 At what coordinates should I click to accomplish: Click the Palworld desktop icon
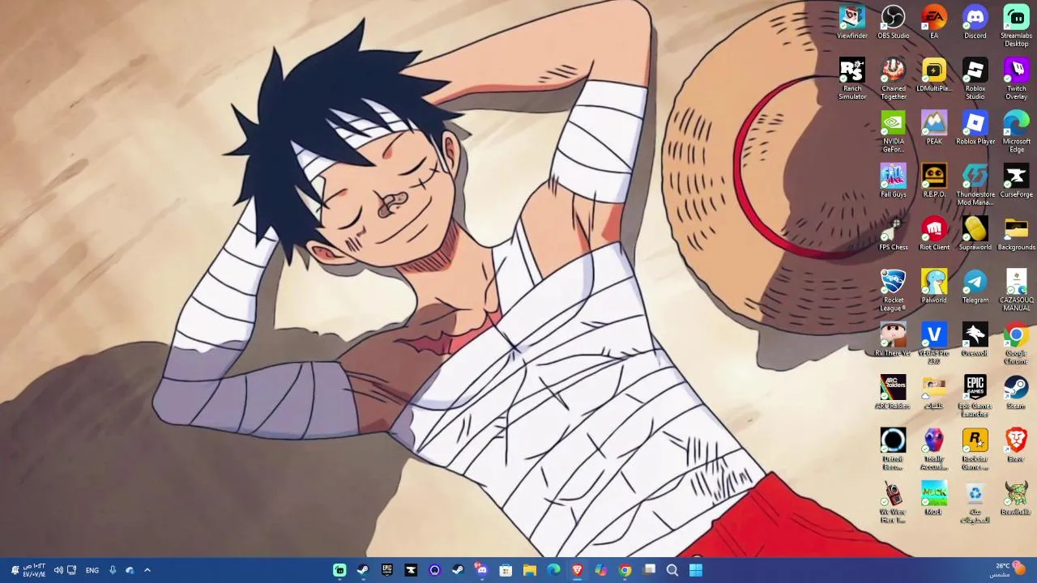point(934,287)
